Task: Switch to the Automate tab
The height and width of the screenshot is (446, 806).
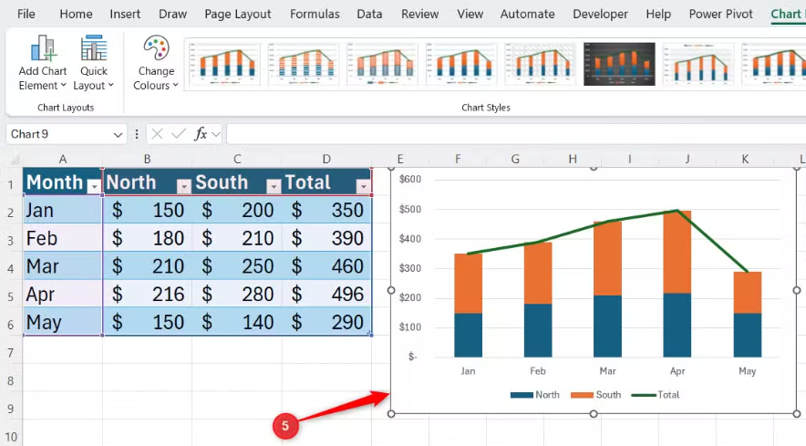Action: pos(527,14)
